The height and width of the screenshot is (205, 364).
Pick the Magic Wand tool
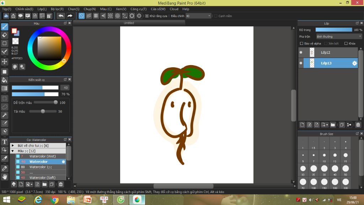click(5, 115)
